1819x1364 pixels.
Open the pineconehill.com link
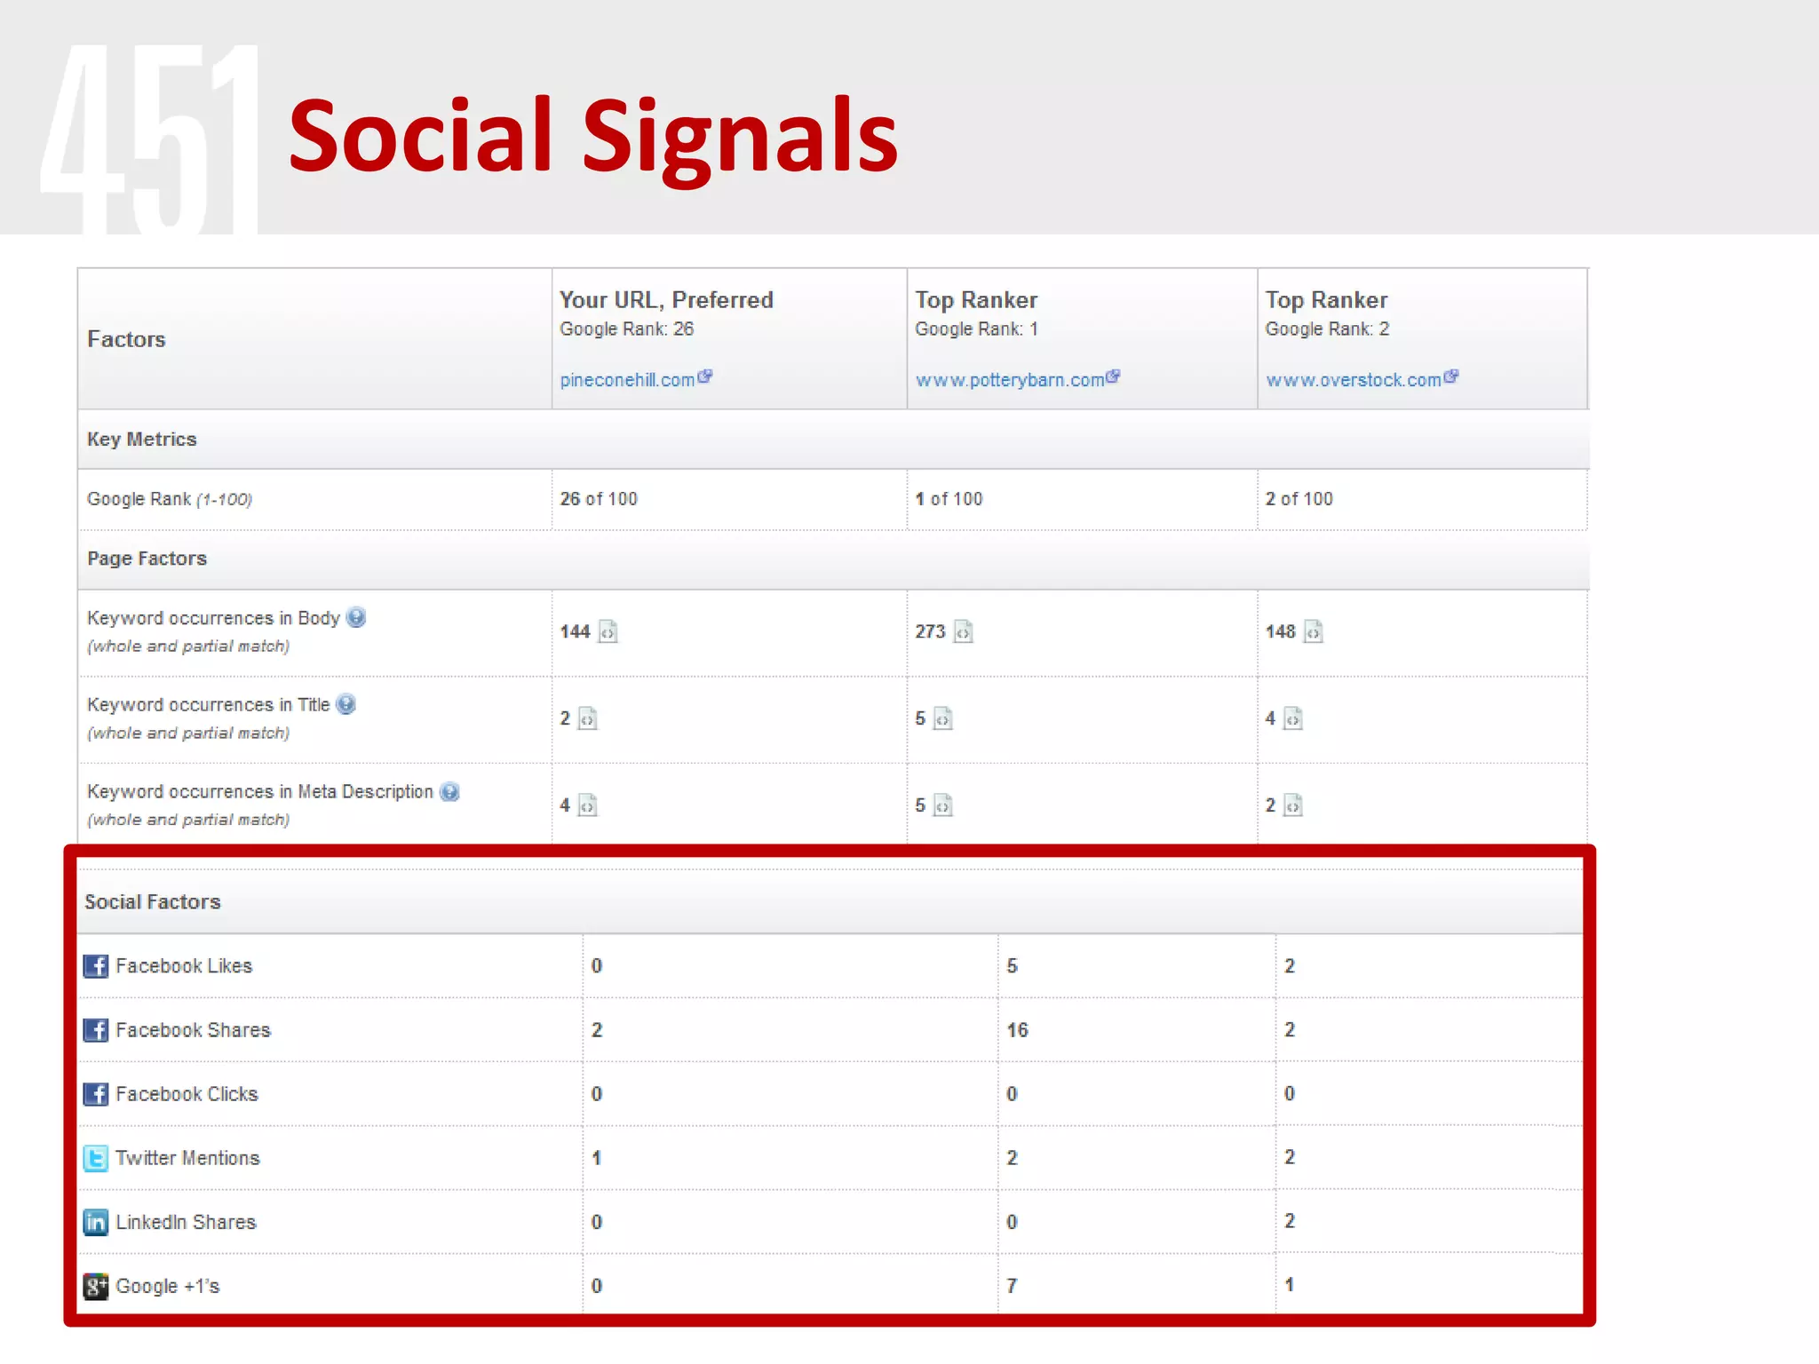(x=627, y=380)
